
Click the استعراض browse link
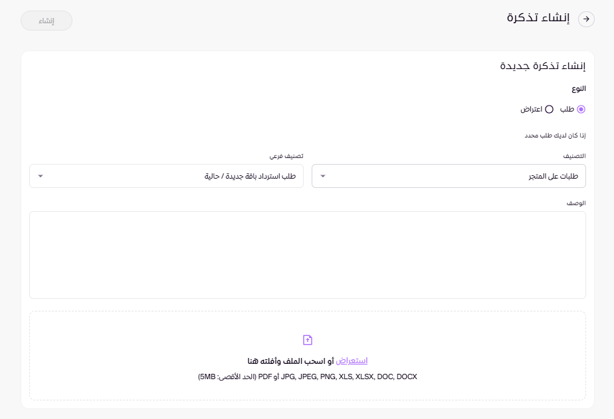tap(352, 361)
